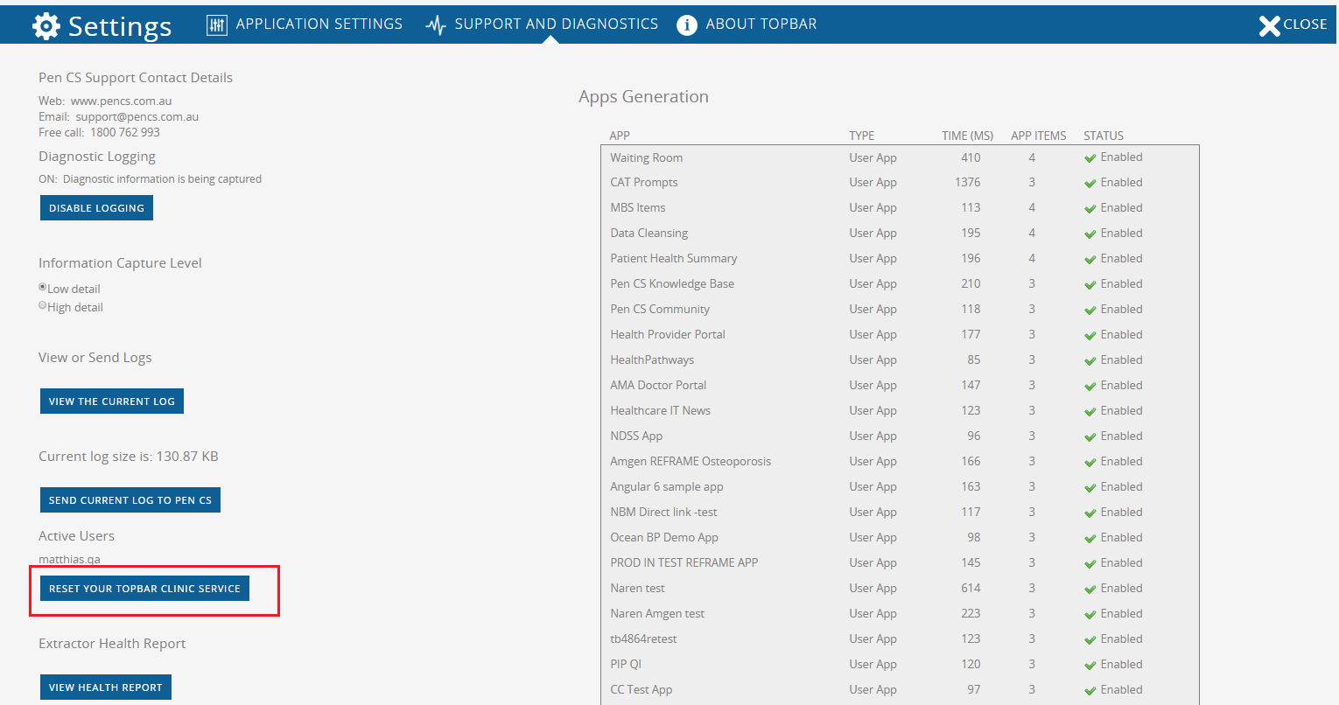Click the checkmark for Naren Amgen test
This screenshot has width=1339, height=705.
coord(1090,615)
